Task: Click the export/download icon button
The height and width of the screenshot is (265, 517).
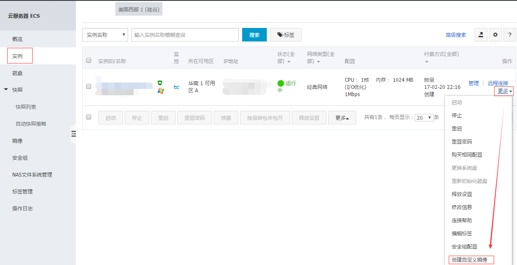Action: pos(481,35)
